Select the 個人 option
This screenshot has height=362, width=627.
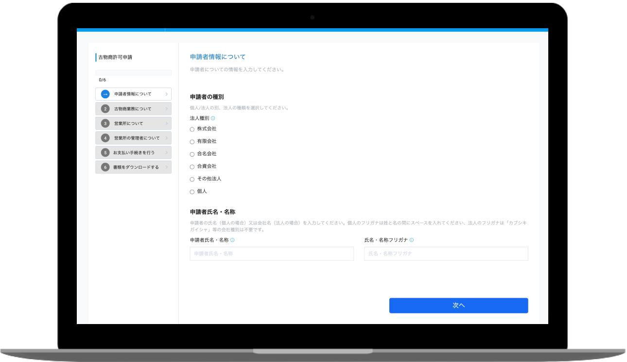tap(192, 191)
